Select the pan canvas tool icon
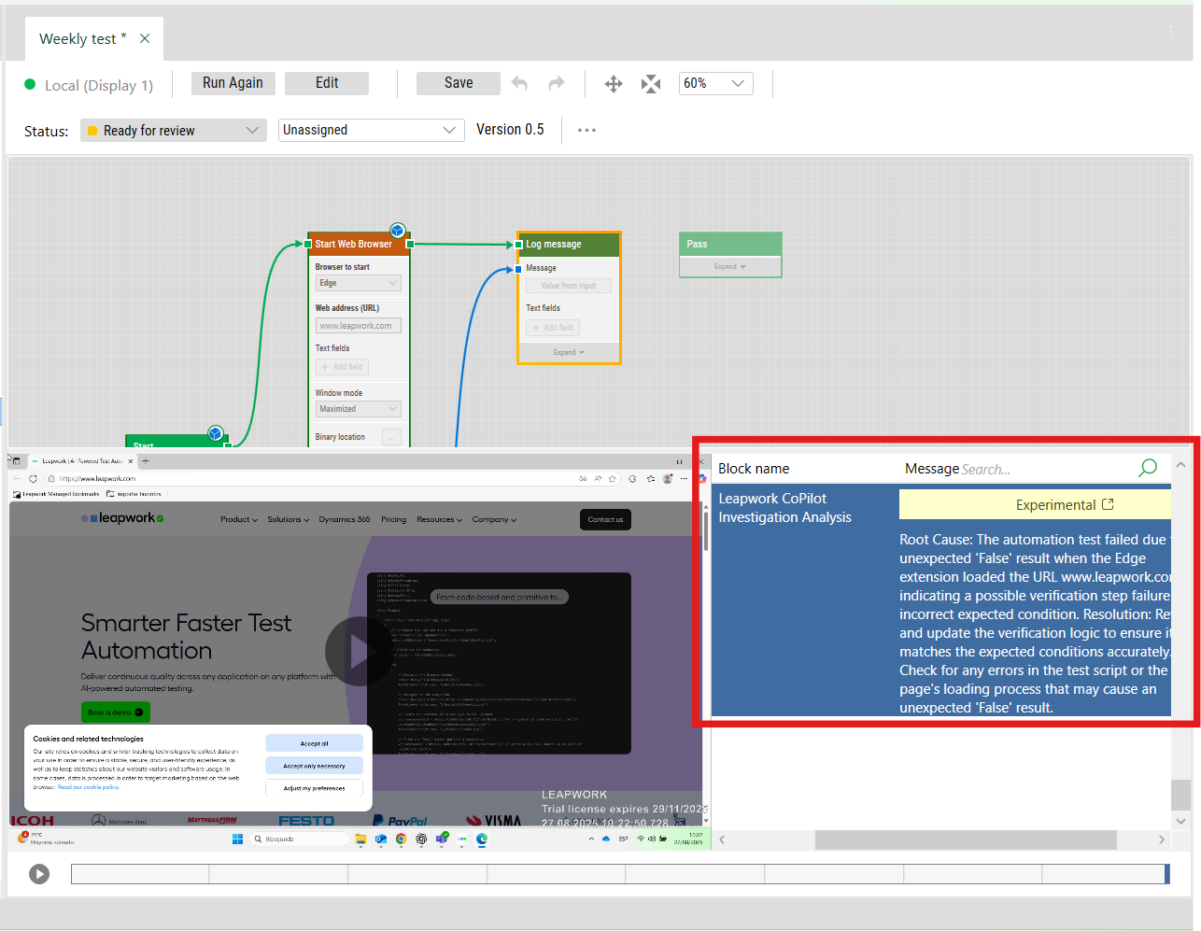Screen dimensions: 1201x931 614,84
